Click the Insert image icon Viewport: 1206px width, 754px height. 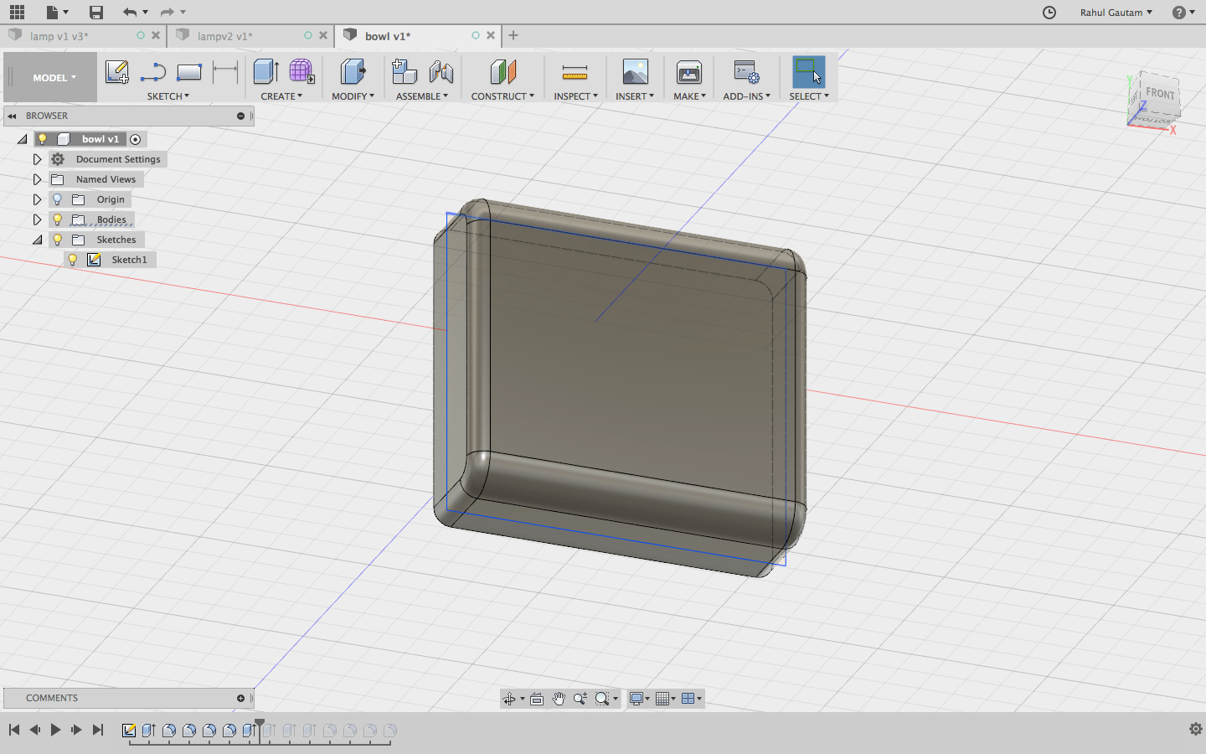tap(636, 72)
